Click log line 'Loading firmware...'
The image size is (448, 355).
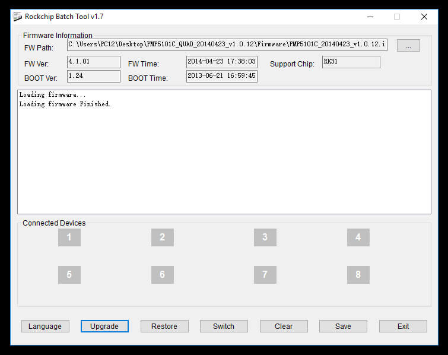point(52,94)
